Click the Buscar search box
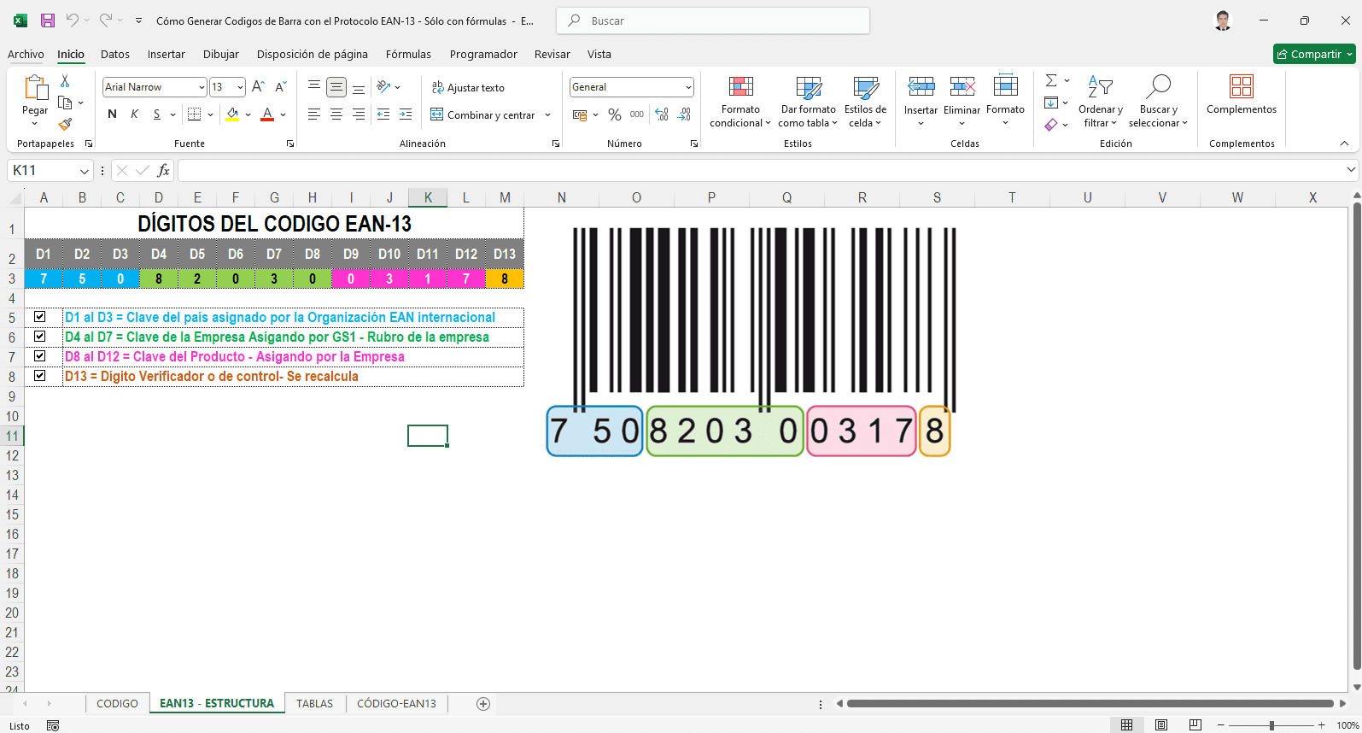The height and width of the screenshot is (733, 1362). tap(713, 21)
